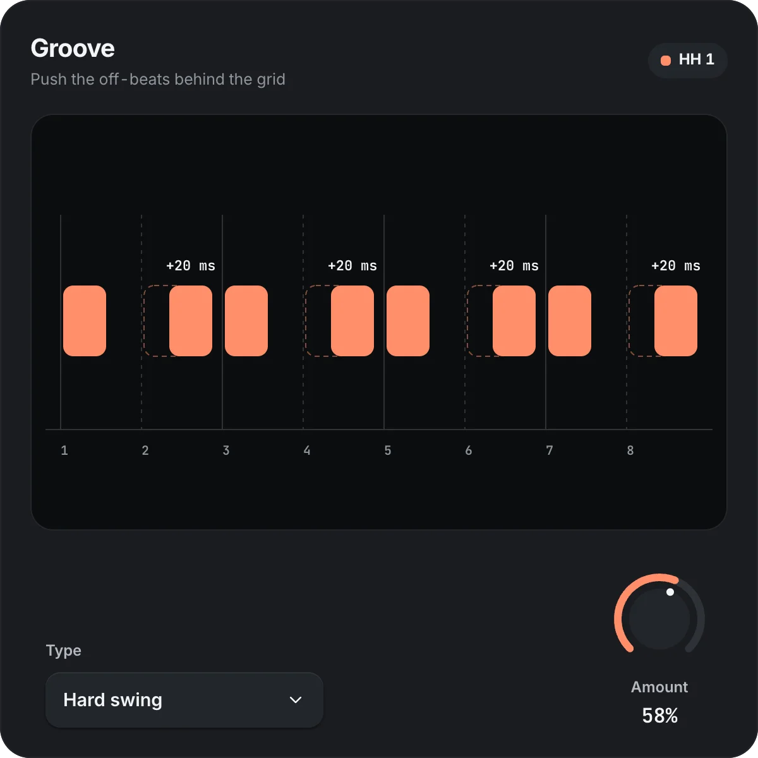This screenshot has width=758, height=758.
Task: Click the subtitle about pushing off-beats
Action: [158, 80]
